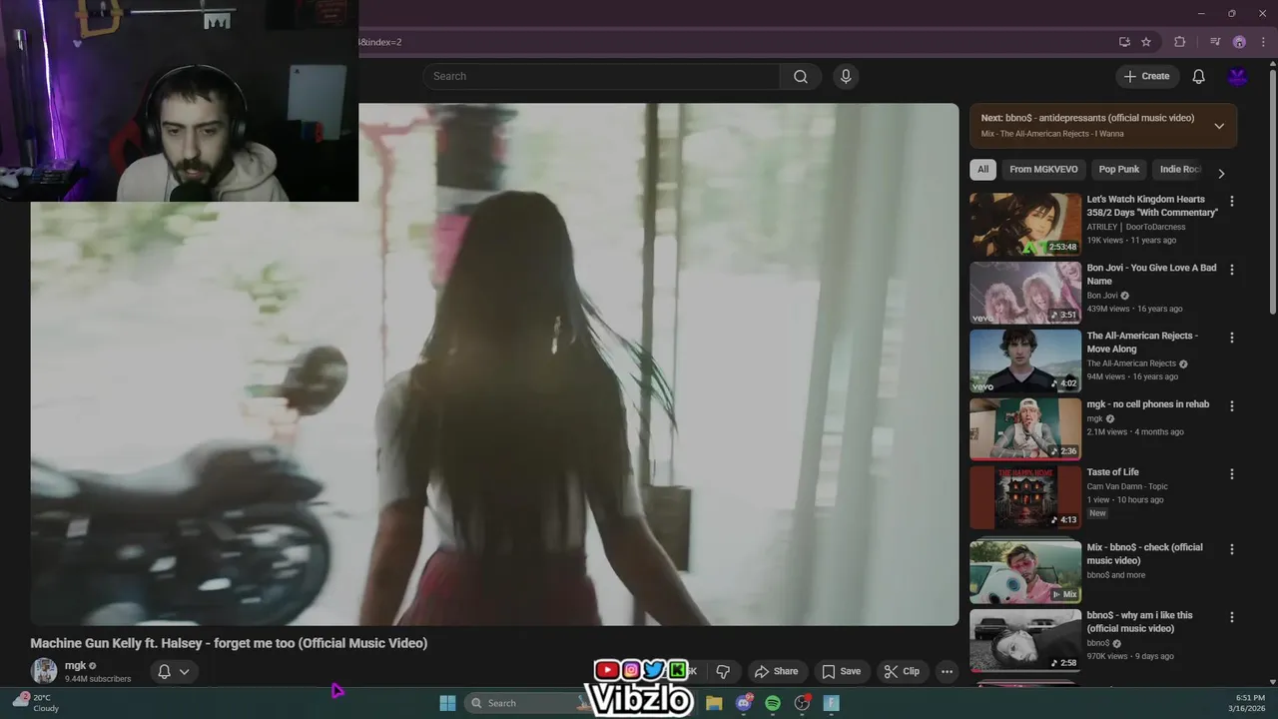Click the weather widget showing 20°C Cloudy
Image resolution: width=1278 pixels, height=719 pixels.
tap(36, 703)
